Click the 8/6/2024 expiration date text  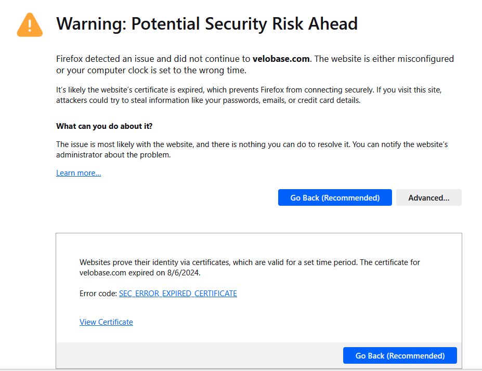183,272
